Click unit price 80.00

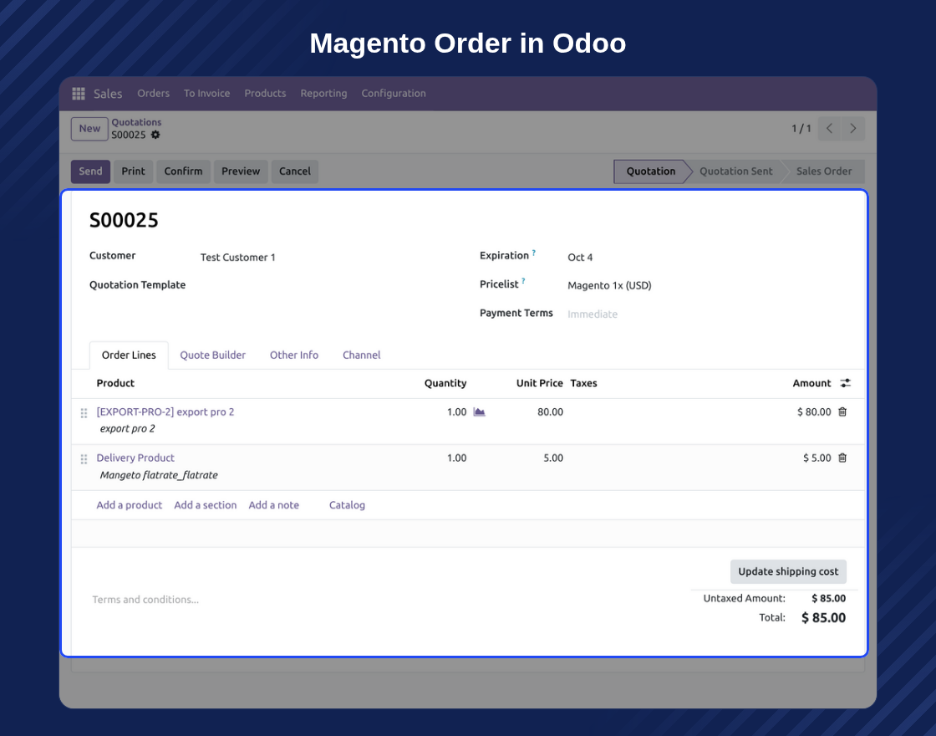click(x=550, y=411)
